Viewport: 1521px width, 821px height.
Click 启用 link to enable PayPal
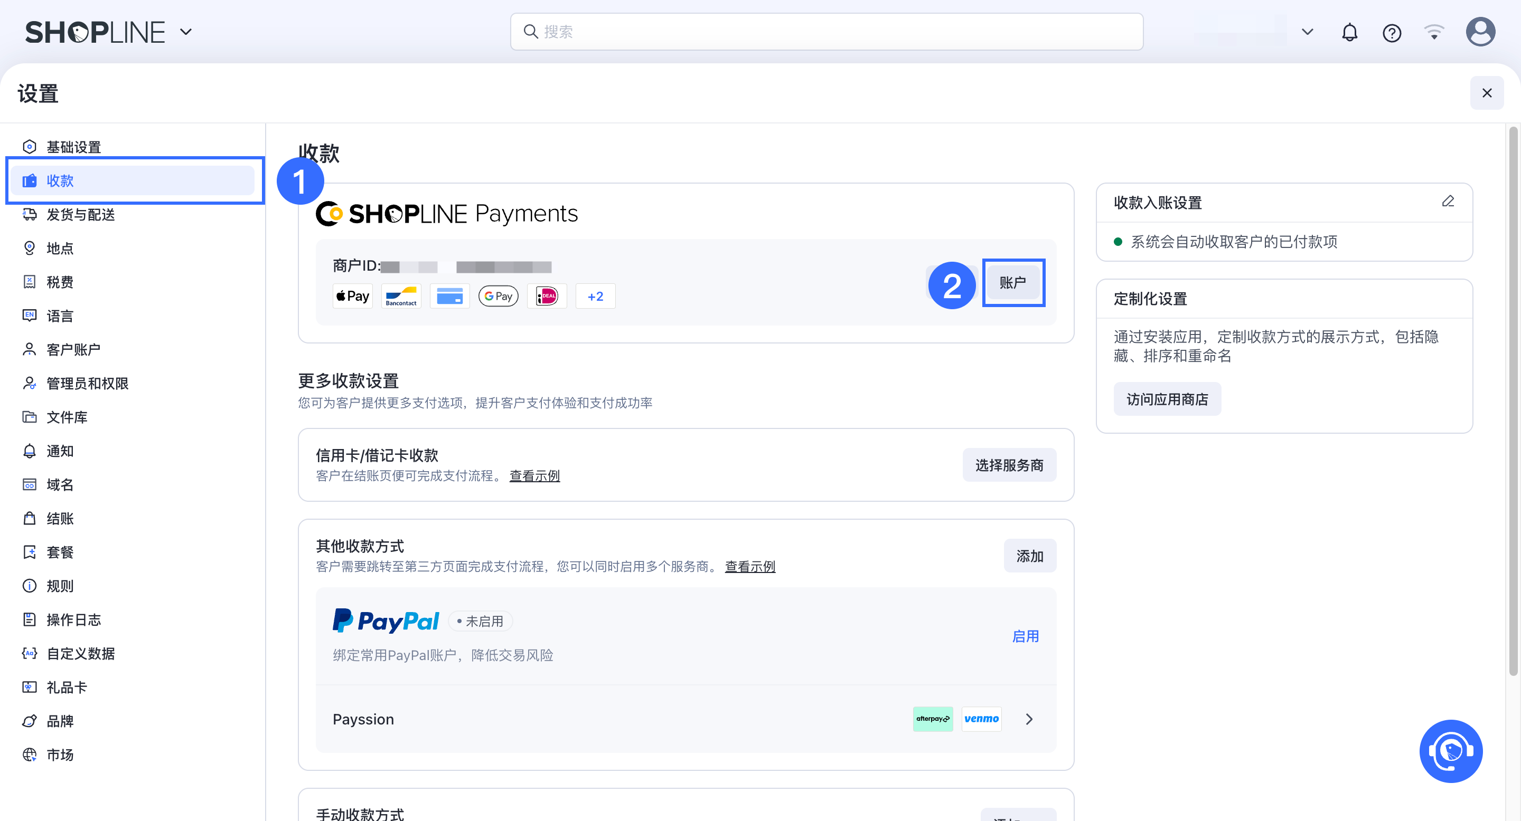coord(1025,636)
